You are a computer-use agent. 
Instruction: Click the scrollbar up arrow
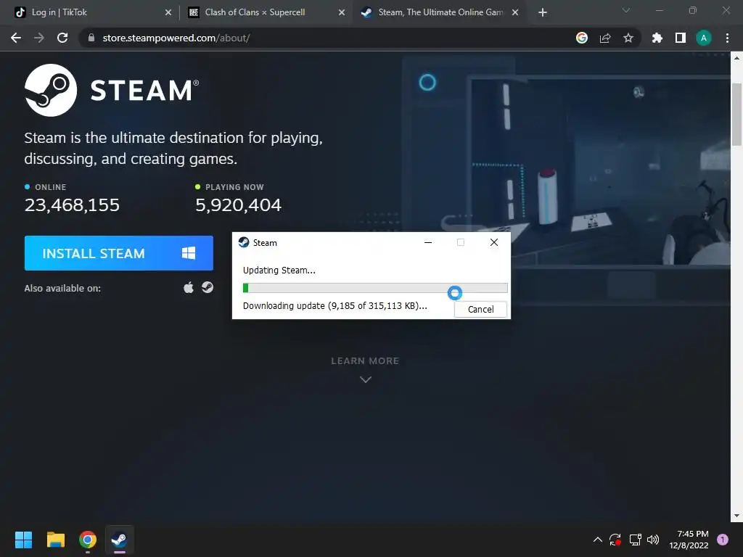coord(736,58)
